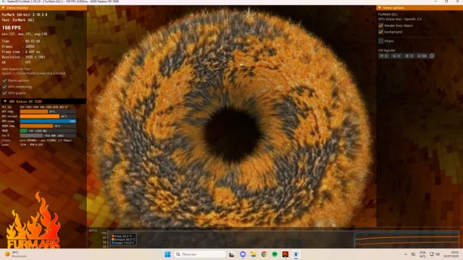The width and height of the screenshot is (463, 260).
Task: Click the volume icon in system tray
Action: click(437, 254)
